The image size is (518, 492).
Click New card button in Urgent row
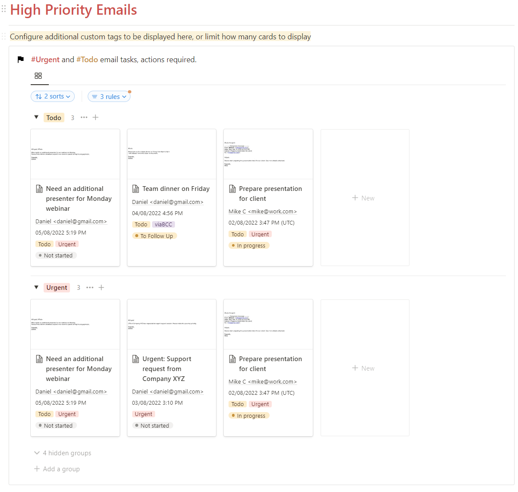(364, 368)
